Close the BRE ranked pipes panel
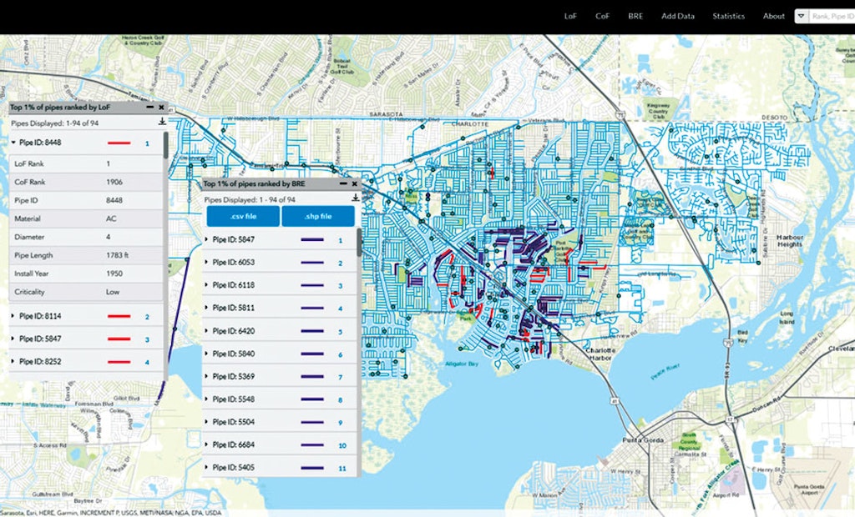Viewport: 855px width, 517px height. click(x=354, y=183)
